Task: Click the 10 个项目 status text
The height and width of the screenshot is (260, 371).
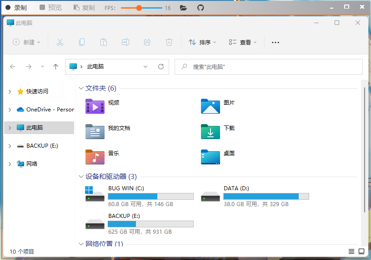Action: click(x=22, y=252)
